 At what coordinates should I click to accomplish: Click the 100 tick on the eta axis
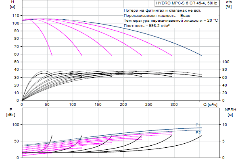pos(226,62)
